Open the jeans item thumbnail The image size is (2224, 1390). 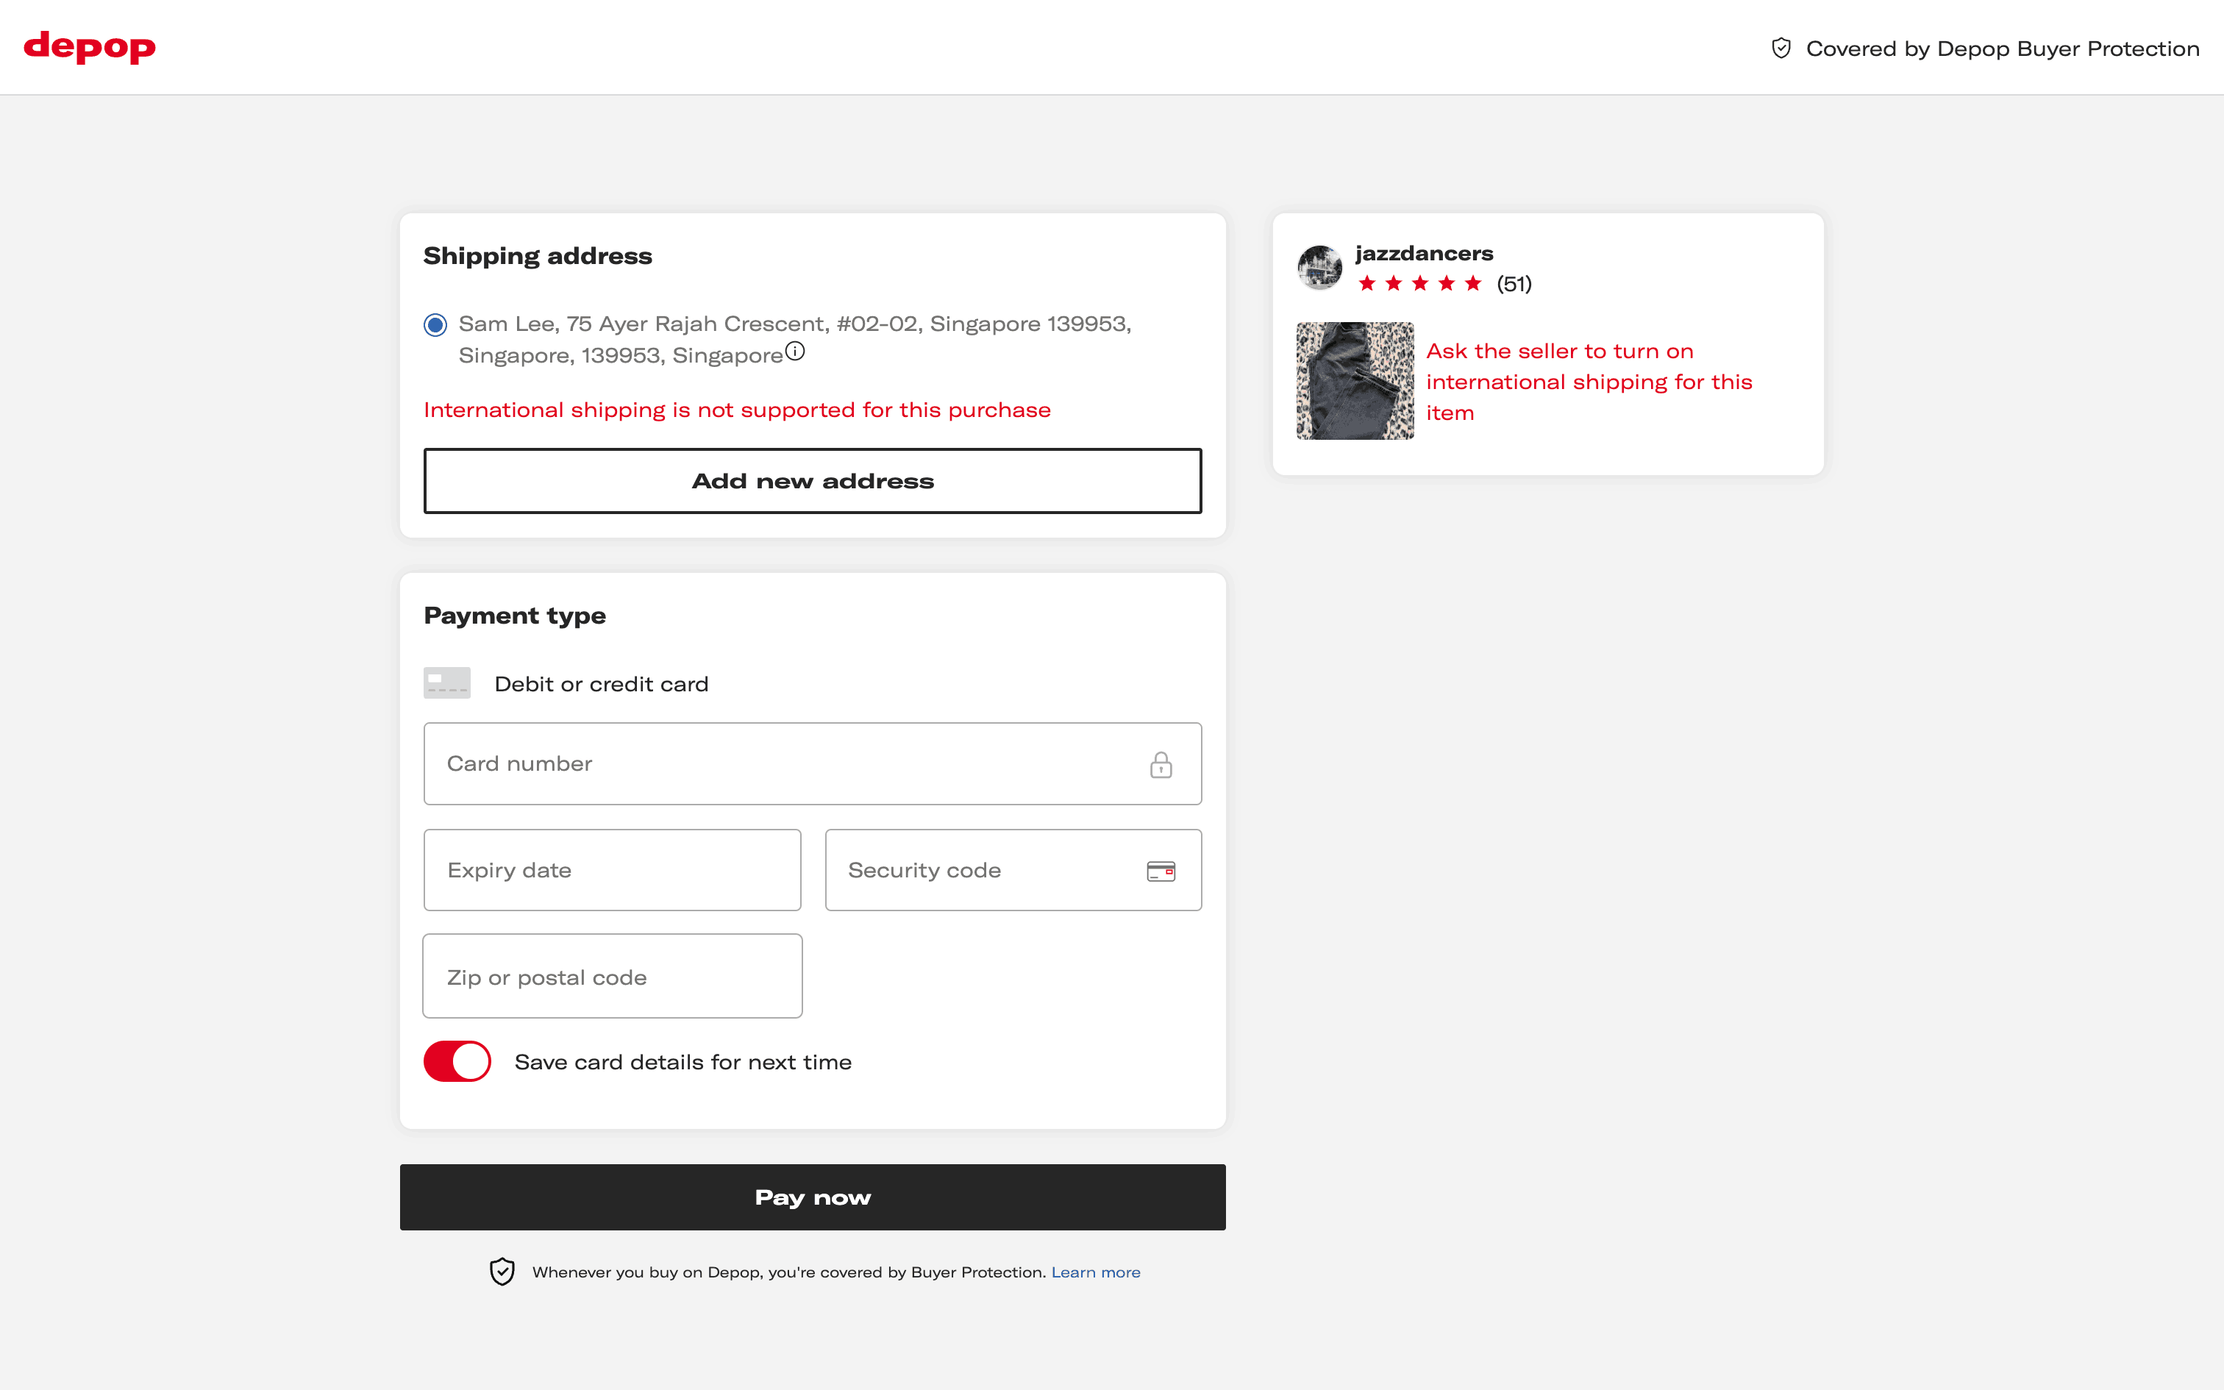point(1355,381)
